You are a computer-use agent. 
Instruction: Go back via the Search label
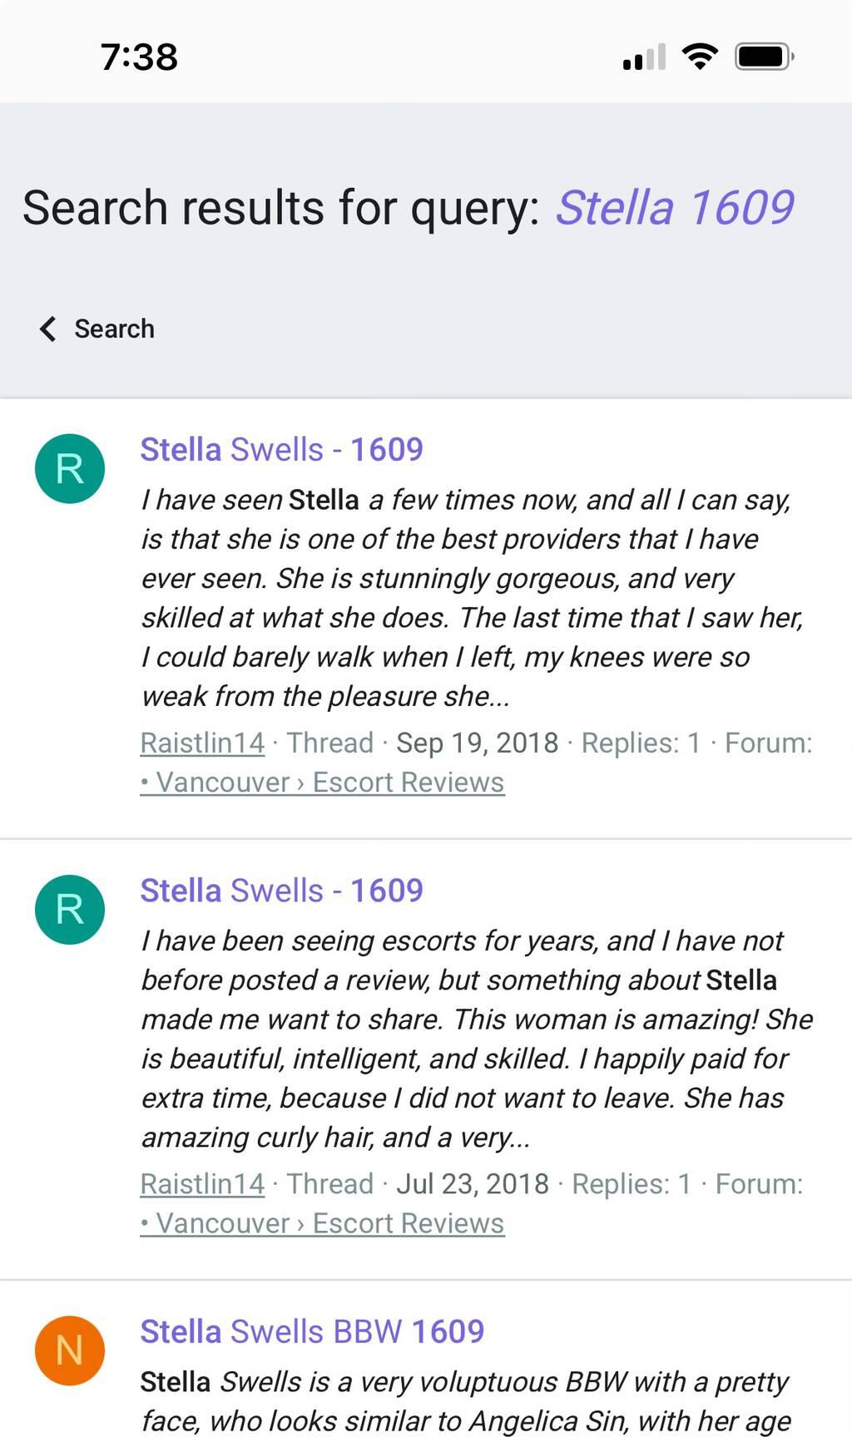(x=114, y=329)
